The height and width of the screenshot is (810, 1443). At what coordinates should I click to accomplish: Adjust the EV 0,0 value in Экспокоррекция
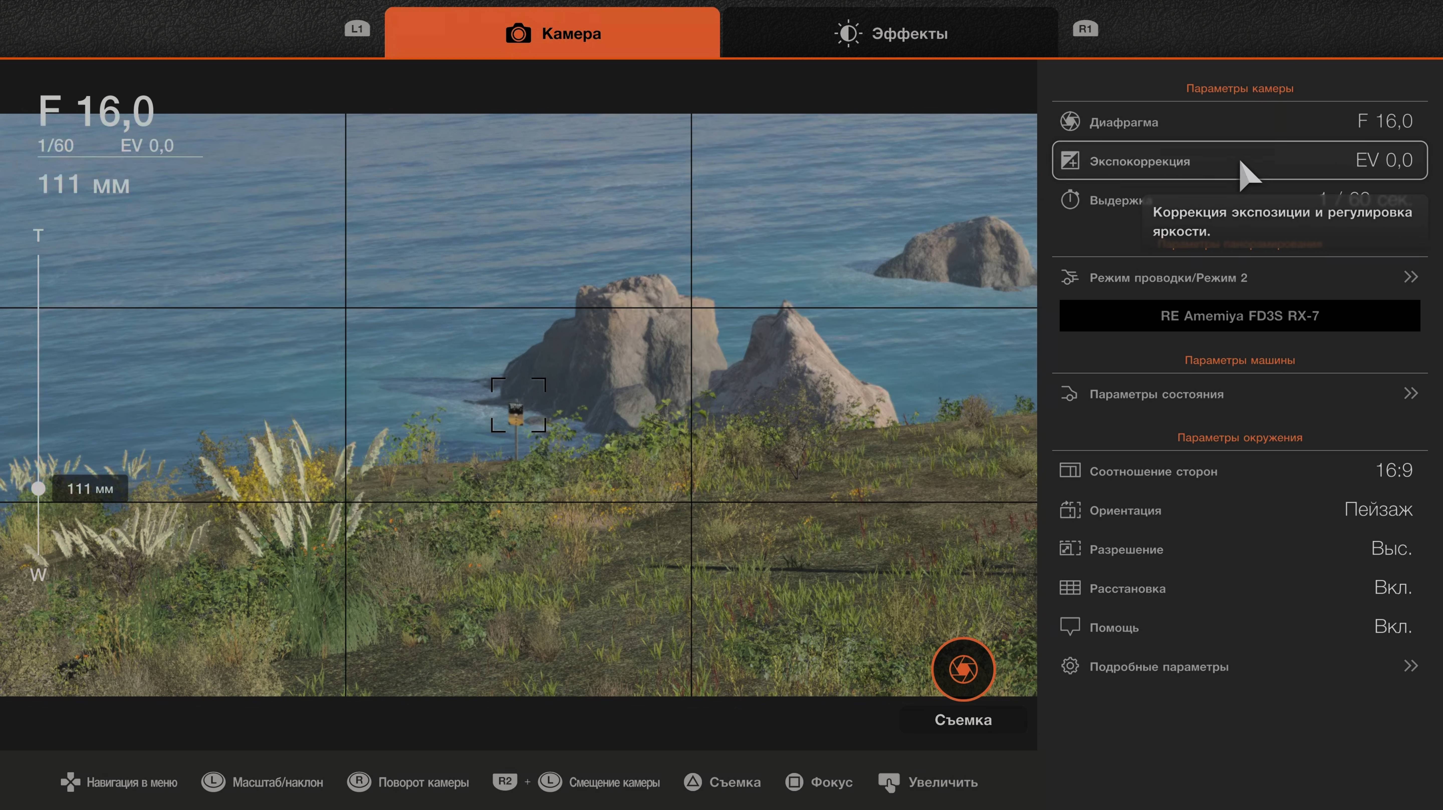pyautogui.click(x=1384, y=160)
